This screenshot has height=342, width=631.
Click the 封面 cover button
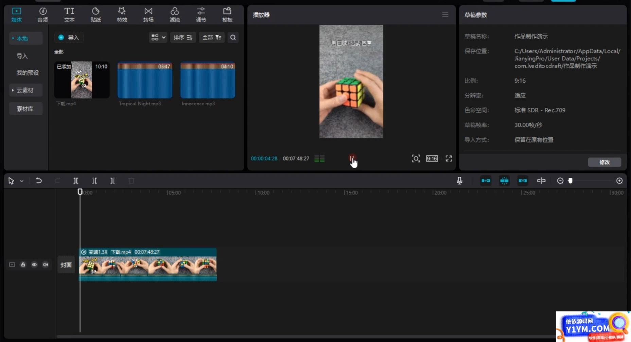(66, 265)
